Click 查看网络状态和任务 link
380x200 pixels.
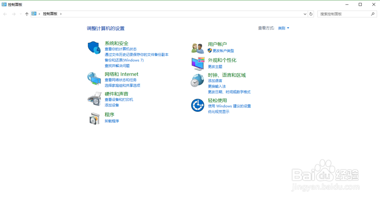(x=121, y=80)
